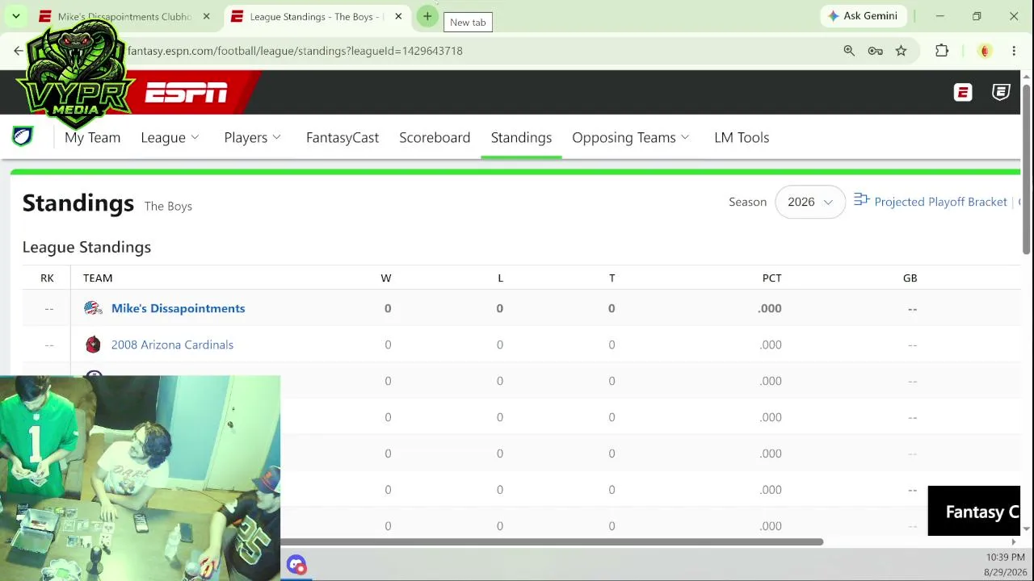Expand the Opposing Teams menu
The image size is (1034, 581).
630,137
